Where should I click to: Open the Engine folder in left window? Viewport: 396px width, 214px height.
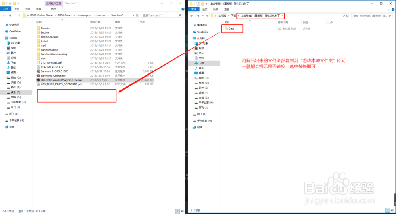click(45, 32)
